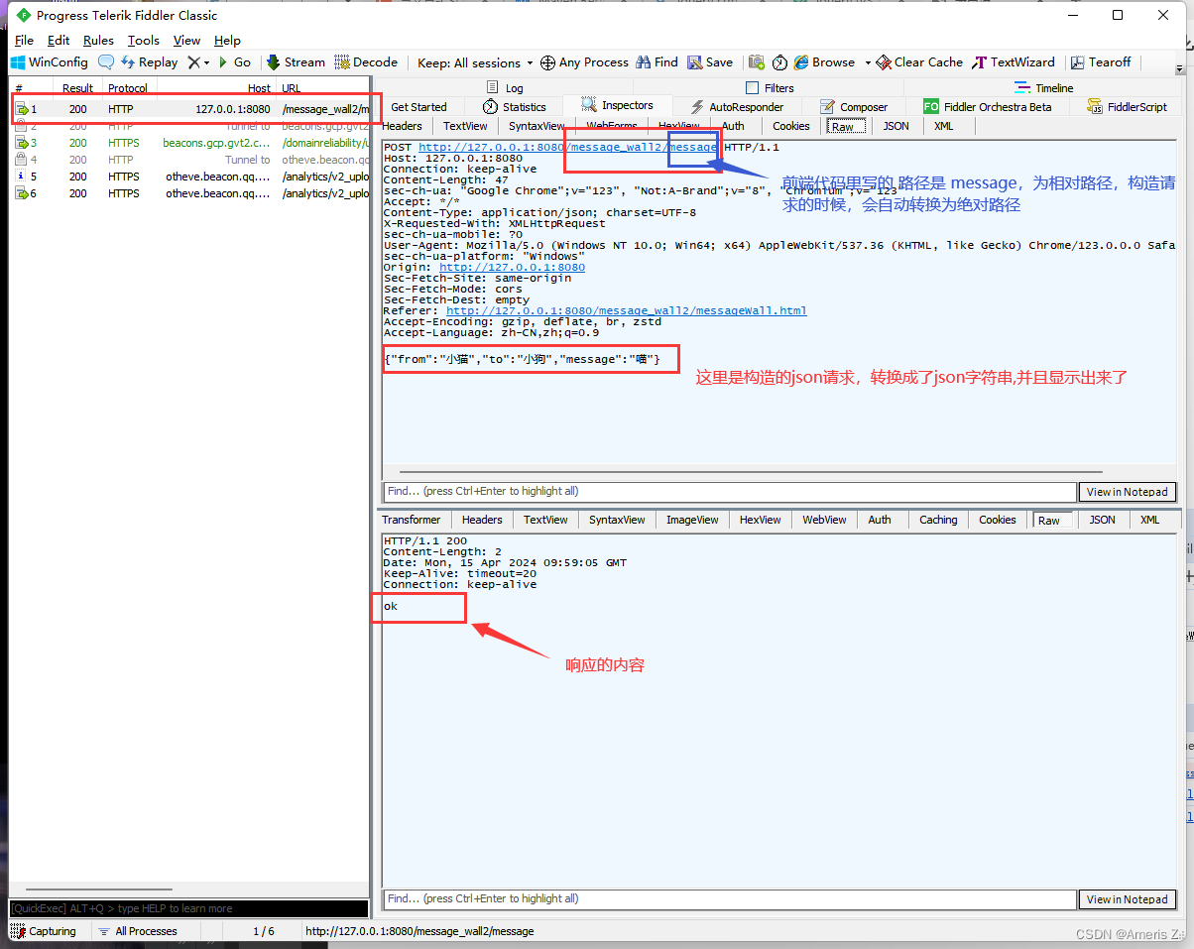The width and height of the screenshot is (1194, 949).
Task: Click the Any Process target picker
Action: click(x=584, y=61)
